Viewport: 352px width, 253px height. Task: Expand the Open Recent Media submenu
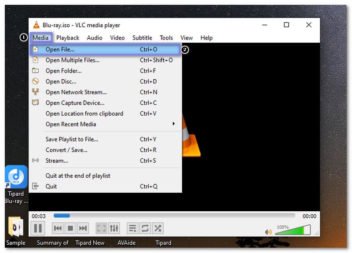[105, 124]
